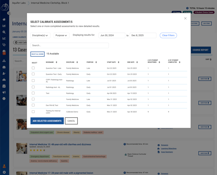
Task: Open the info circle sidebar icon
Action: pyautogui.click(x=4, y=99)
